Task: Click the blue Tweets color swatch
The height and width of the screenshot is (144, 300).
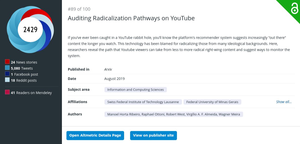Action: 7,68
